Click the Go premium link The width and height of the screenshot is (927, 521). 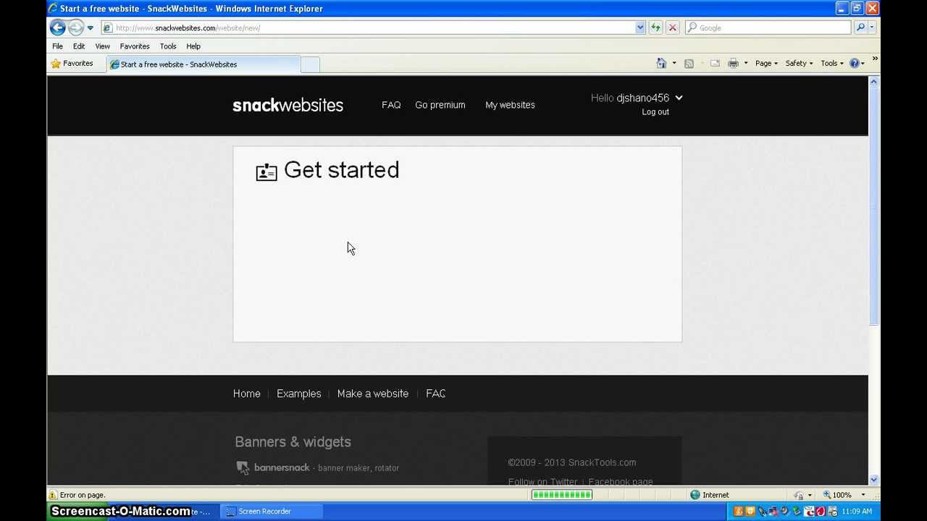click(440, 105)
